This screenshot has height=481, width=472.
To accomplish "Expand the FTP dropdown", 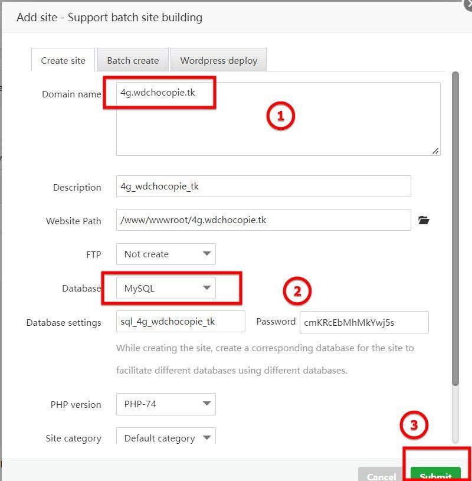I will coord(166,254).
